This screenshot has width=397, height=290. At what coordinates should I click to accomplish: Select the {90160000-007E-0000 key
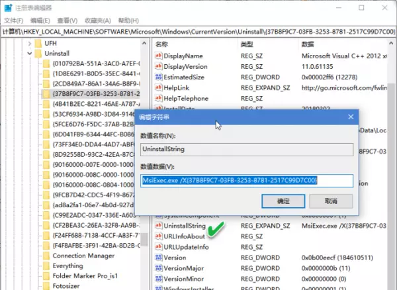click(93, 165)
